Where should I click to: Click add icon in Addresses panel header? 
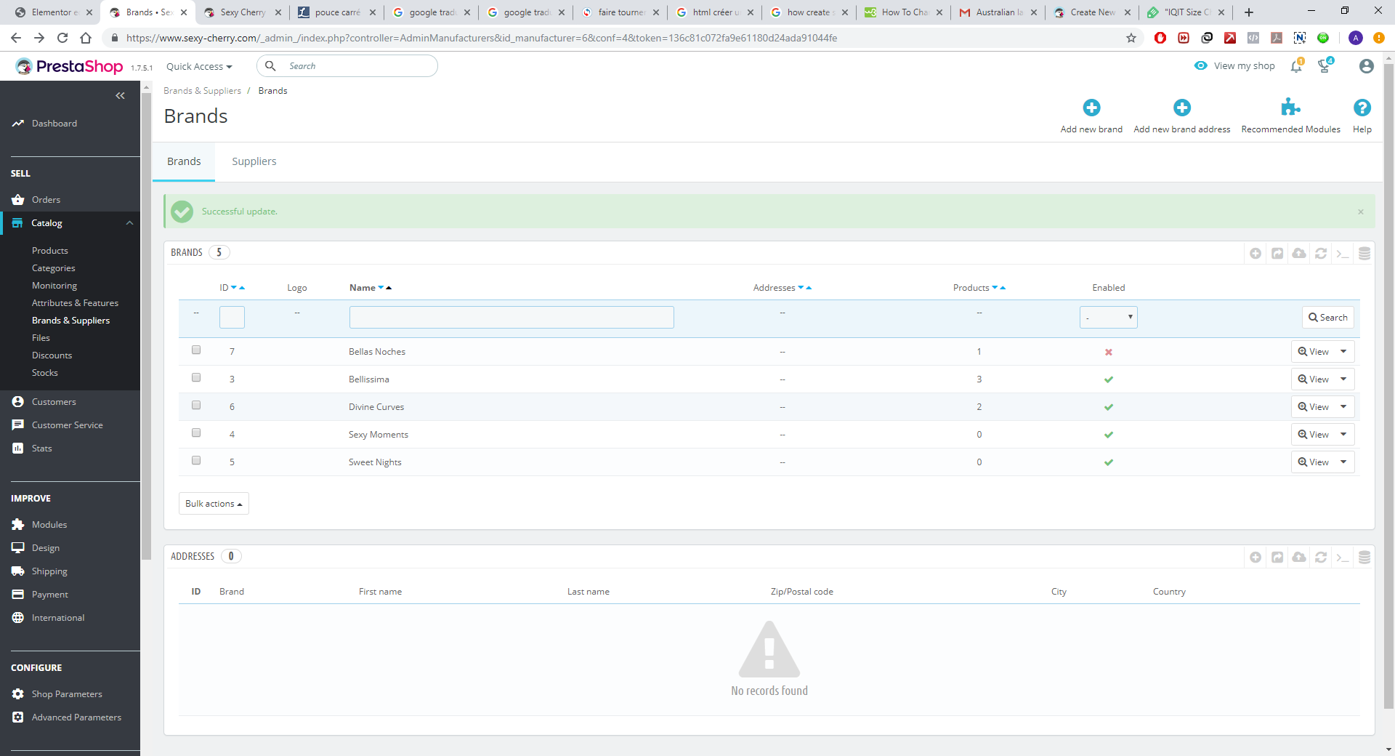[x=1255, y=557]
